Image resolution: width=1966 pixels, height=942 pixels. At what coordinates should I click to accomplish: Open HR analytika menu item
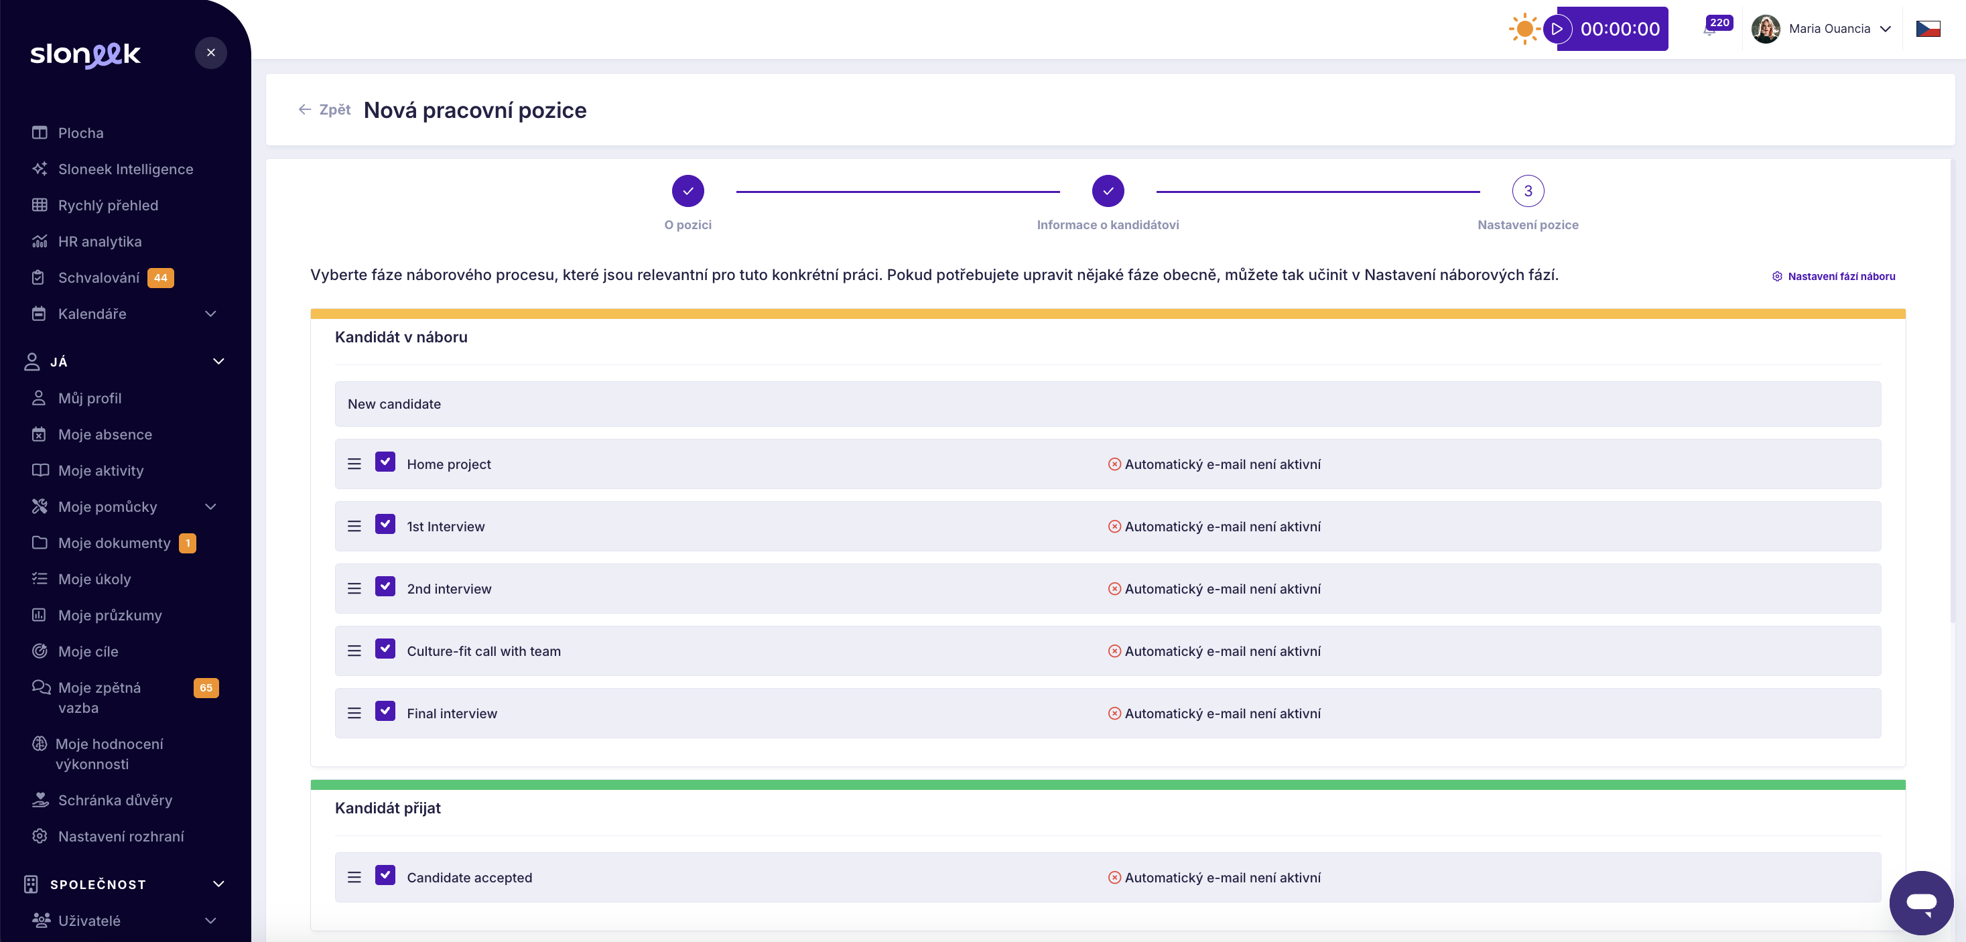(99, 241)
